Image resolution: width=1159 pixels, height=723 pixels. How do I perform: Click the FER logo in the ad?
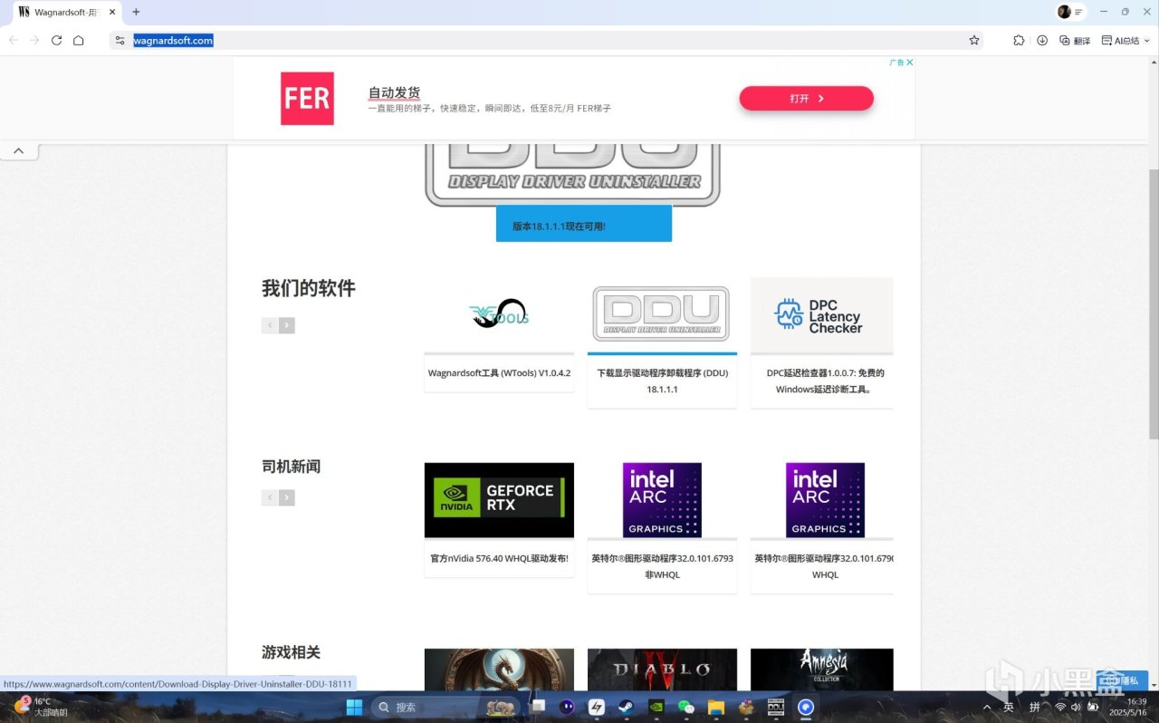point(307,98)
